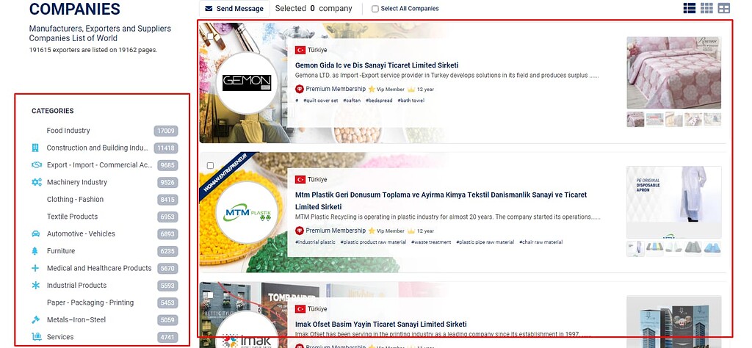Image resolution: width=752 pixels, height=348 pixels.
Task: Tick the Mtm Plastik company checkbox
Action: point(210,166)
